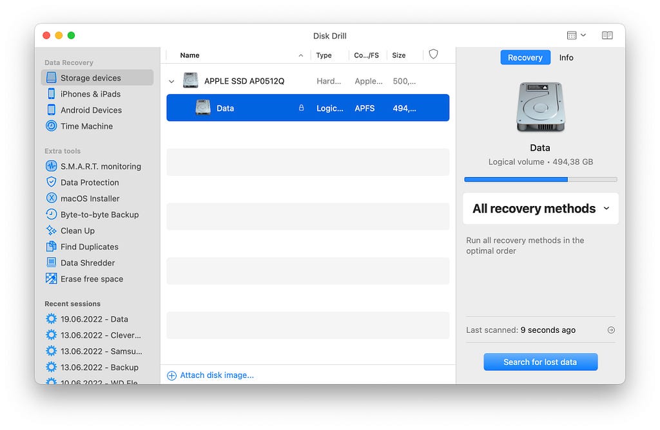
Task: Click 494,... size cell in Data row
Action: pyautogui.click(x=404, y=108)
